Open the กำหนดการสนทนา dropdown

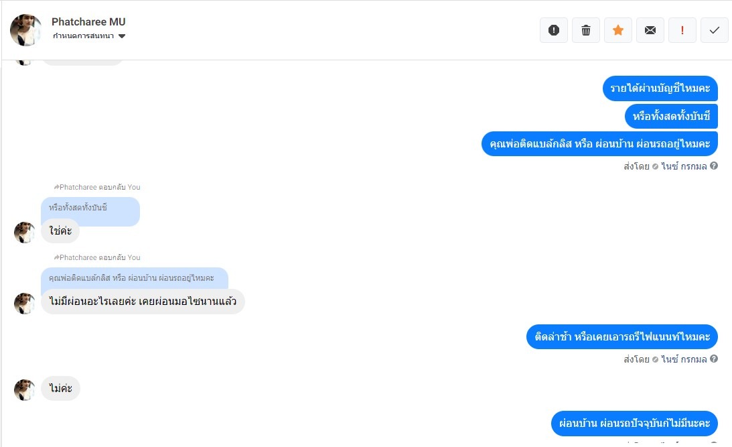coord(89,36)
